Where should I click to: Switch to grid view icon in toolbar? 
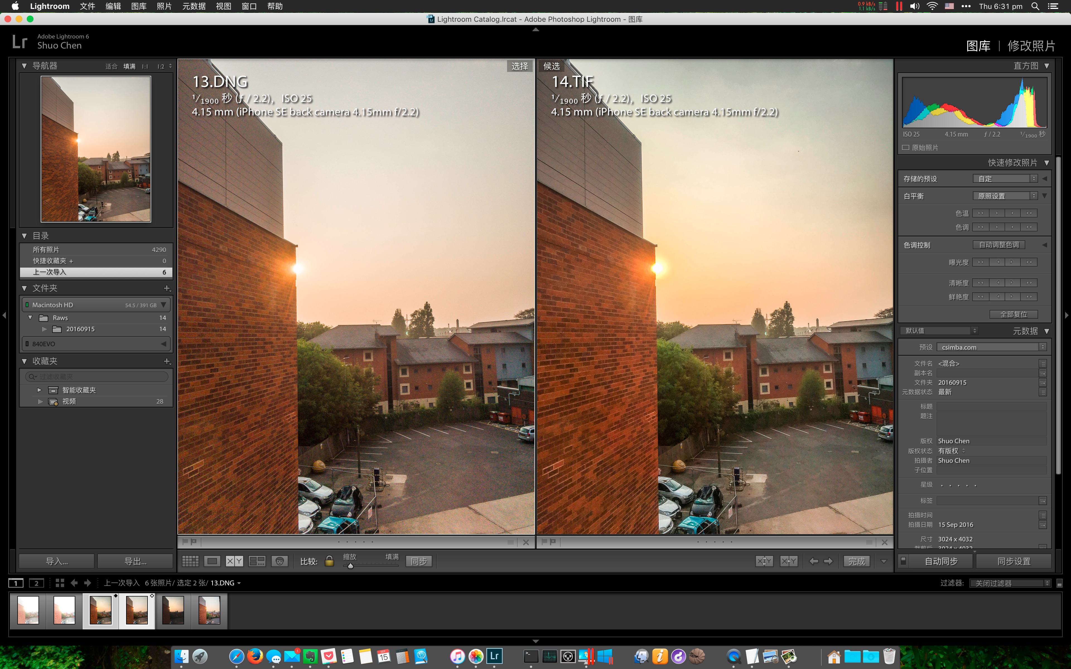[x=190, y=561]
